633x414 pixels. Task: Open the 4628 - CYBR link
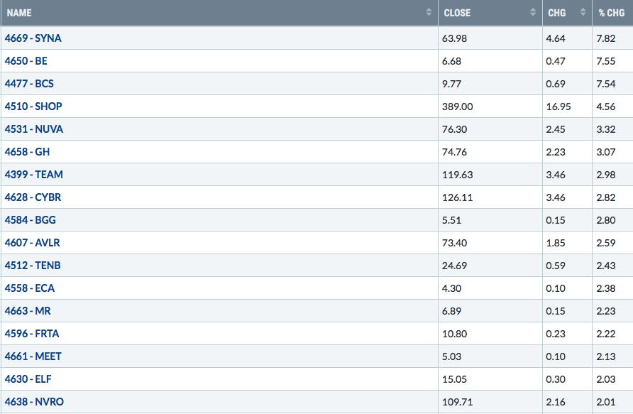pos(33,197)
